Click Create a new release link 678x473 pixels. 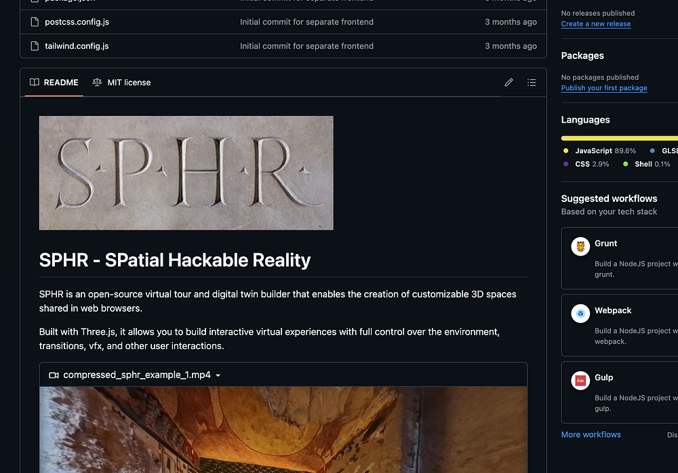tap(595, 24)
